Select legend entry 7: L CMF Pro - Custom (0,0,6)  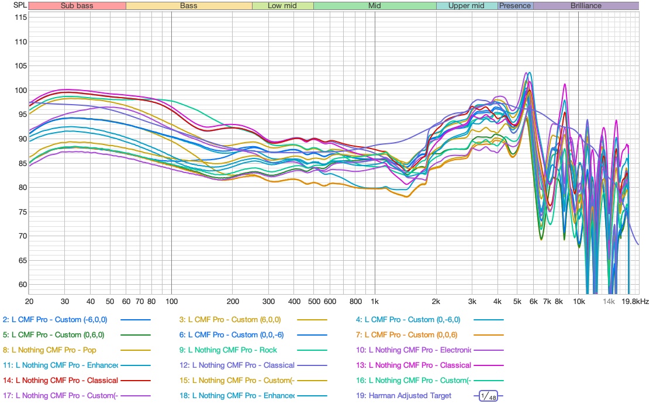[406, 335]
